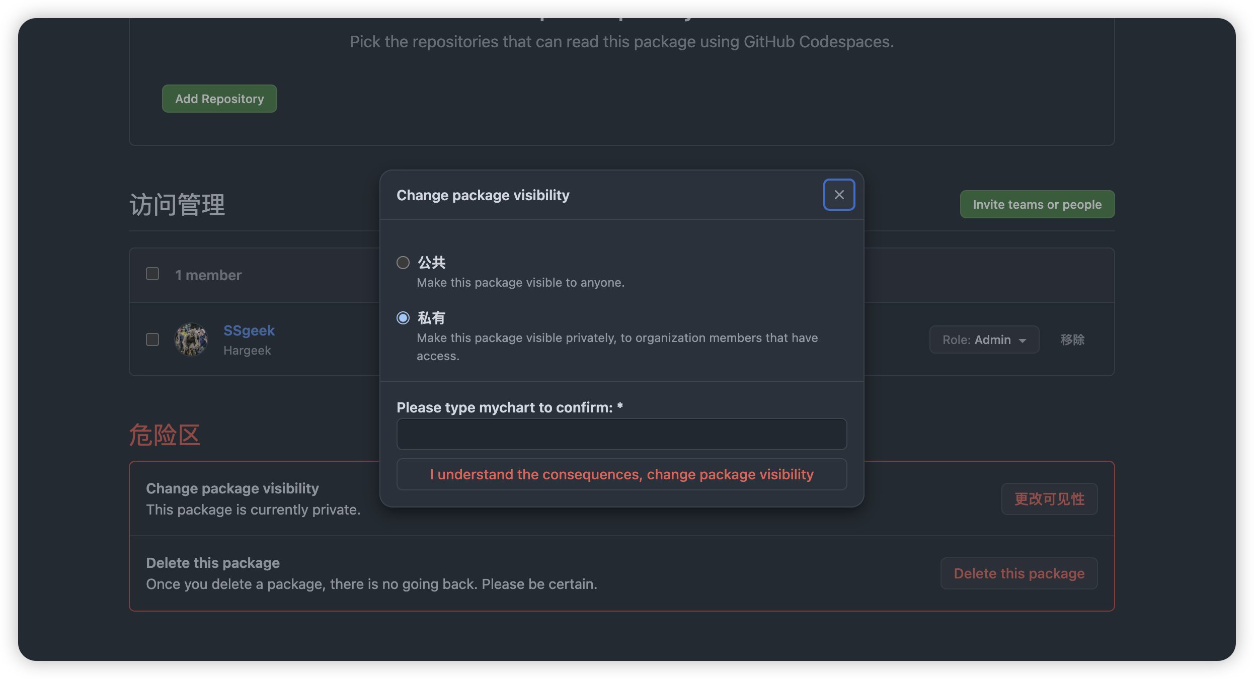This screenshot has width=1254, height=679.
Task: Click the 公共 option label text
Action: (432, 263)
